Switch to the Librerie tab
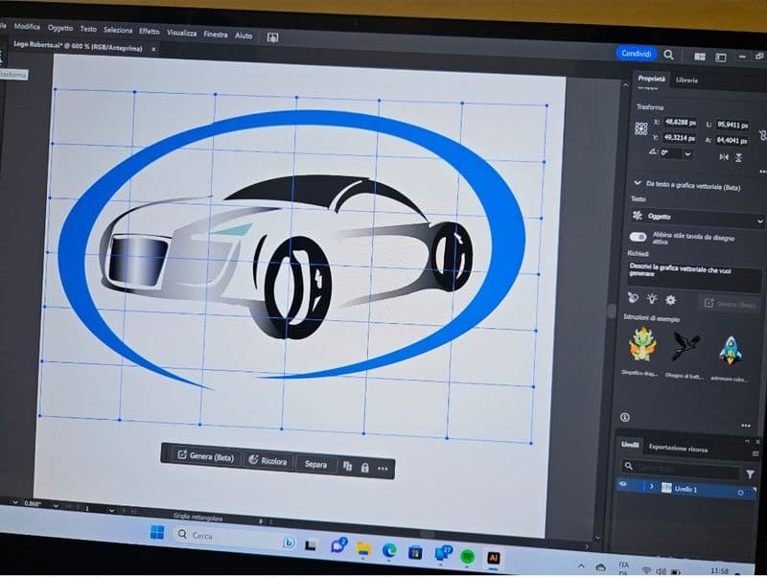This screenshot has width=767, height=578. click(x=686, y=80)
